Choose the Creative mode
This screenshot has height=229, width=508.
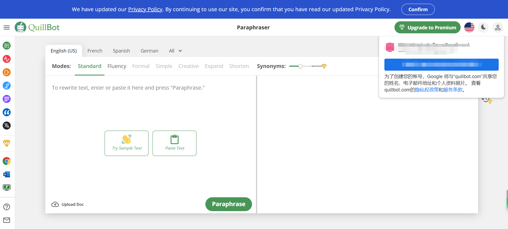[x=189, y=66]
